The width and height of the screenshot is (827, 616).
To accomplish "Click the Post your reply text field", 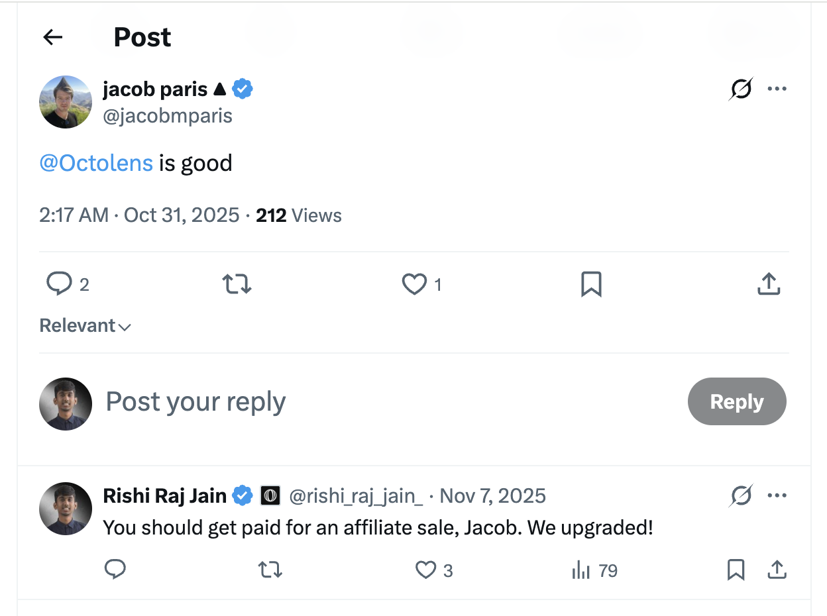I will [331, 401].
